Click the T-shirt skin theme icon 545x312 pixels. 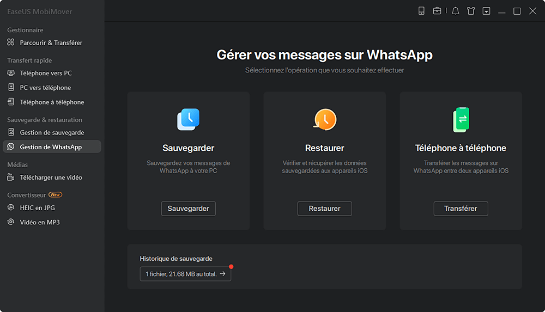tap(471, 11)
